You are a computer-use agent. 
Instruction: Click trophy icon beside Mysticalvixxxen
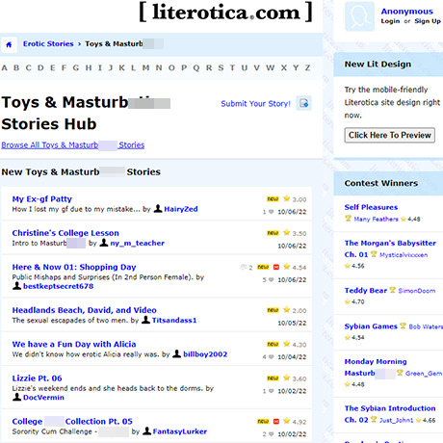click(x=374, y=254)
